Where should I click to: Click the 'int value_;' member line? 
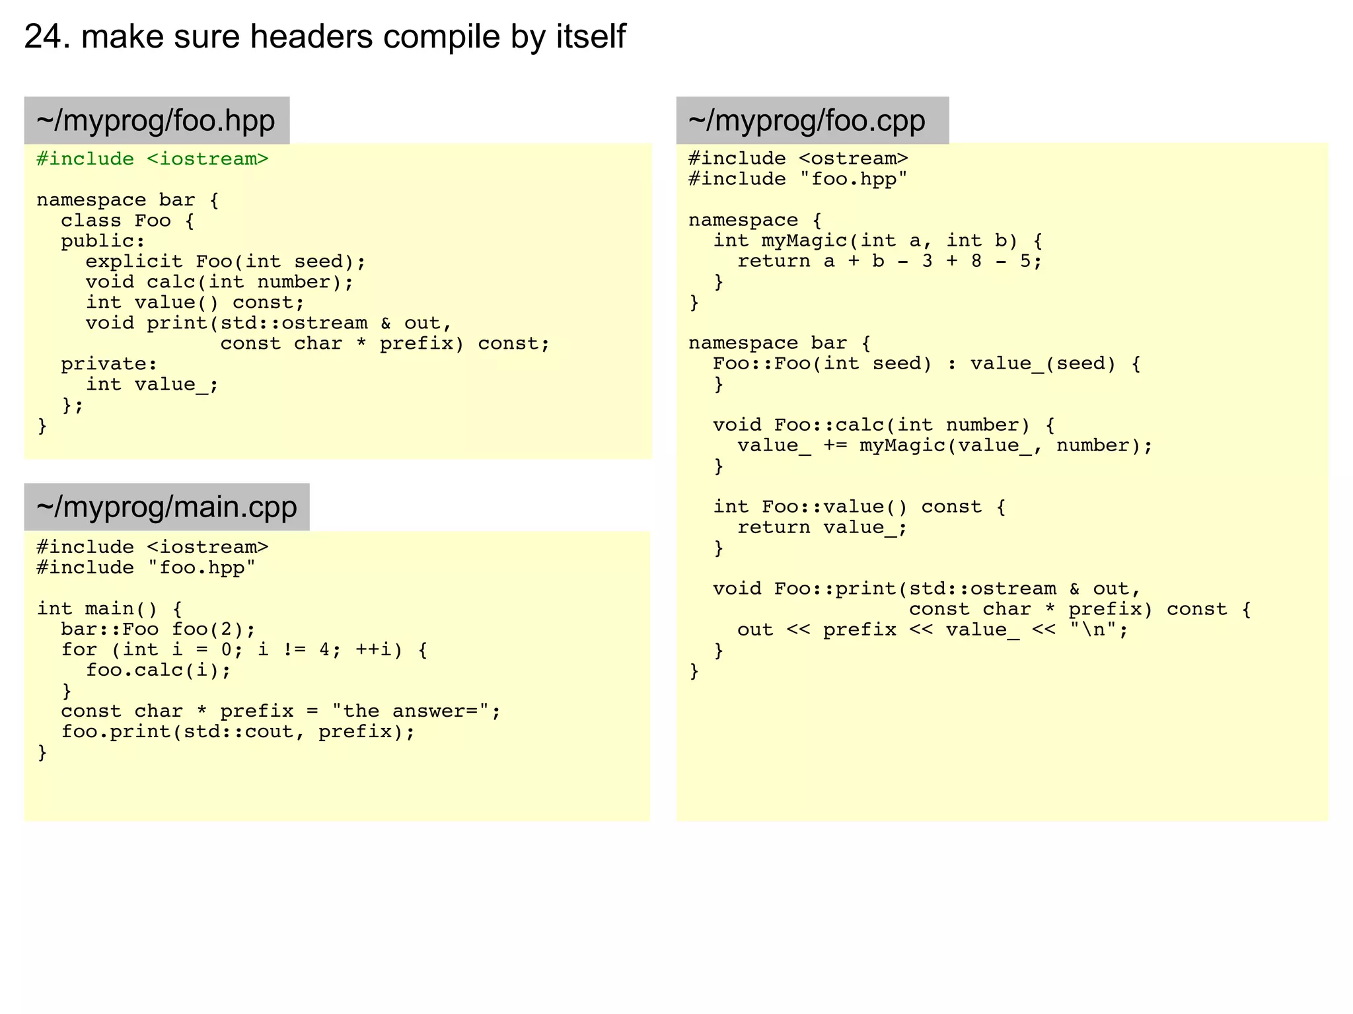coord(152,384)
